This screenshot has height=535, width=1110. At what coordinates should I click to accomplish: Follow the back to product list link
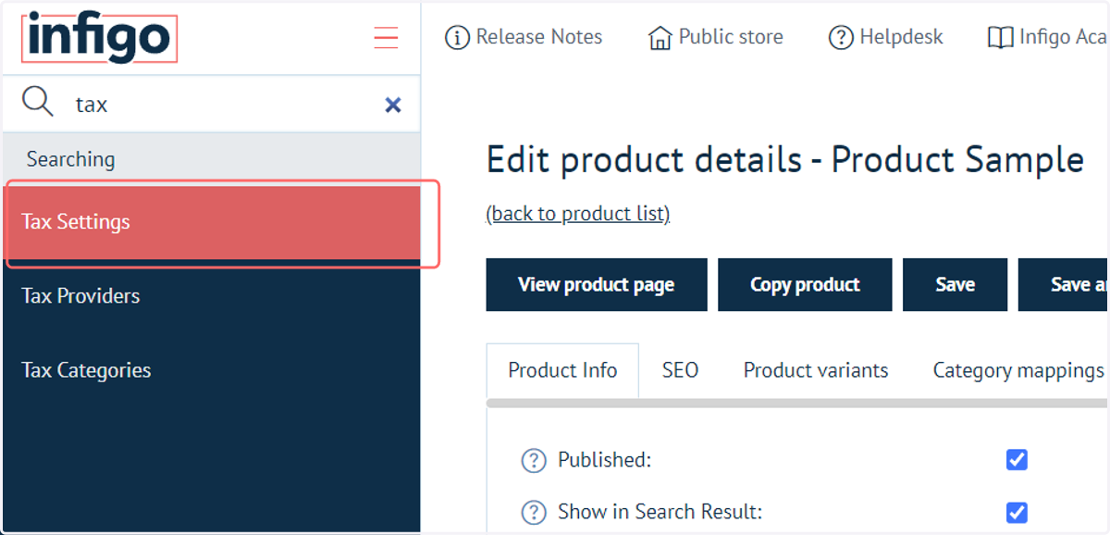click(578, 214)
